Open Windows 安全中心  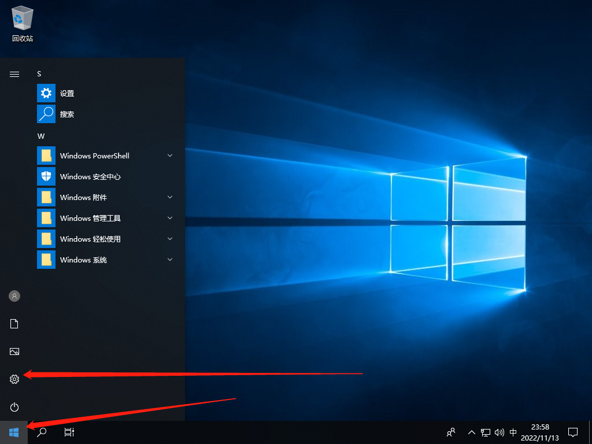106,176
